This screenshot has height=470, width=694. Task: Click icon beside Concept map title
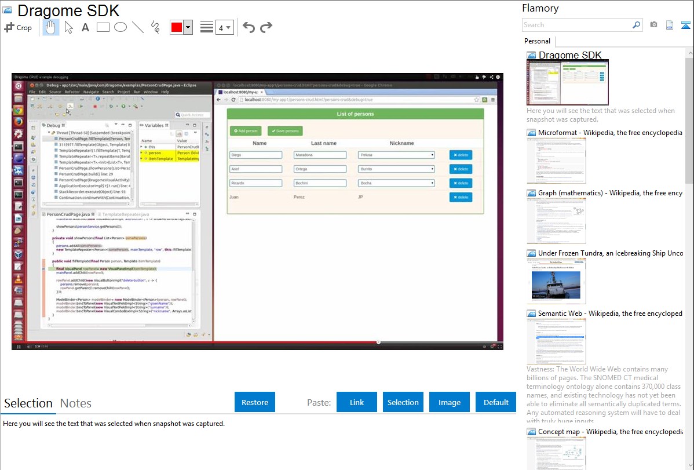click(532, 432)
